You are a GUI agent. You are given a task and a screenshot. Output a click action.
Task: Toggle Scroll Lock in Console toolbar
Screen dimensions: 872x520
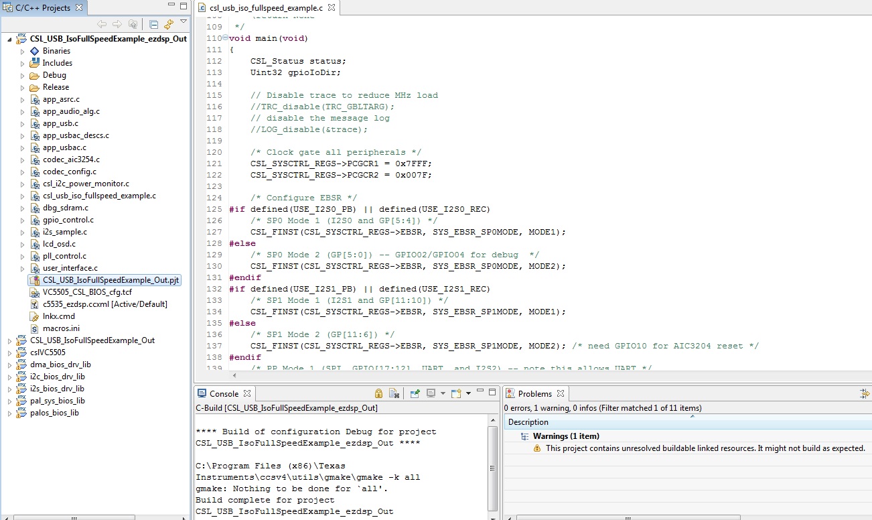pos(378,393)
